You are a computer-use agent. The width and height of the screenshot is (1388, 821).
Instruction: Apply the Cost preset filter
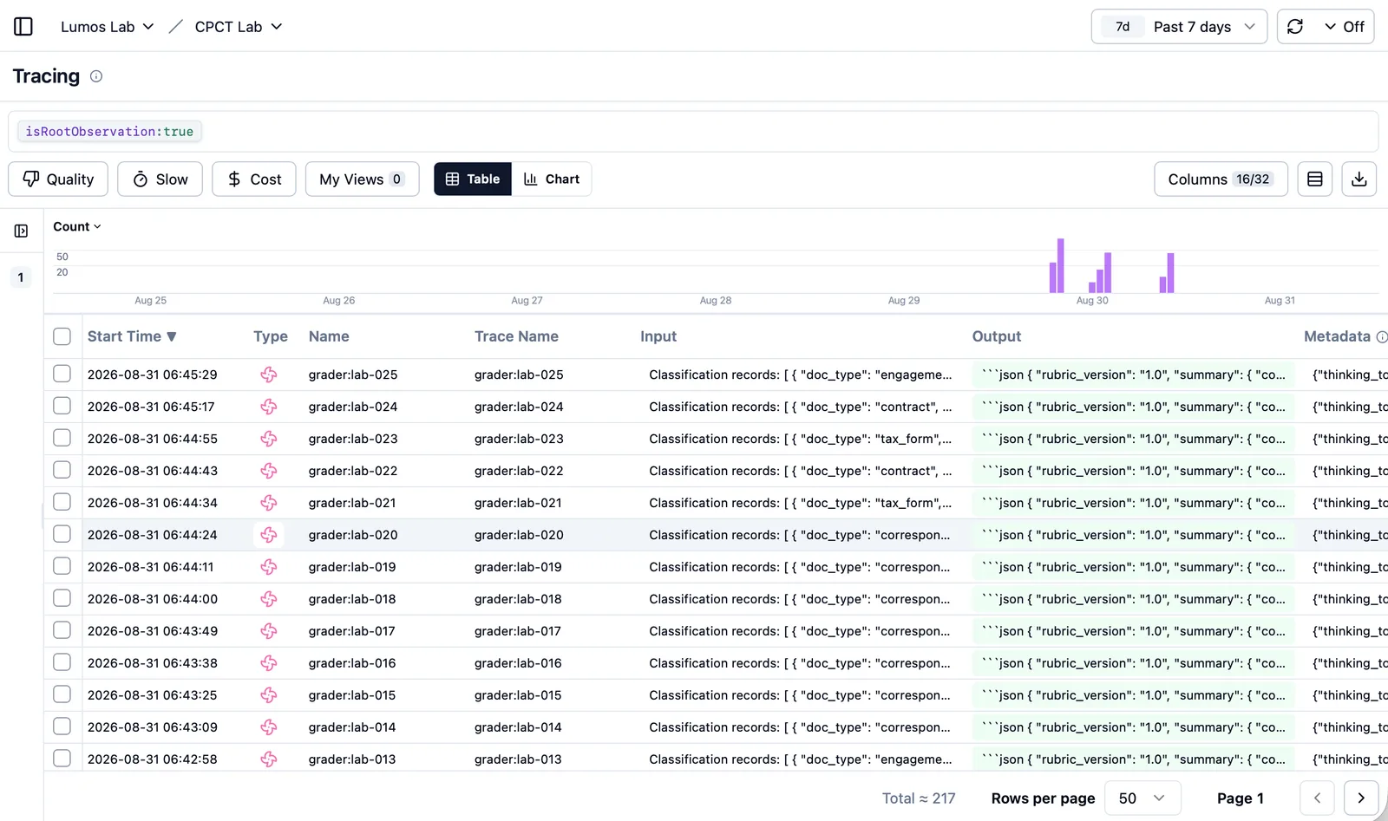[x=254, y=179]
